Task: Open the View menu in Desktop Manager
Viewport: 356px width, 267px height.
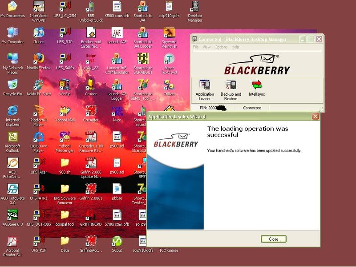Action: pyautogui.click(x=206, y=47)
